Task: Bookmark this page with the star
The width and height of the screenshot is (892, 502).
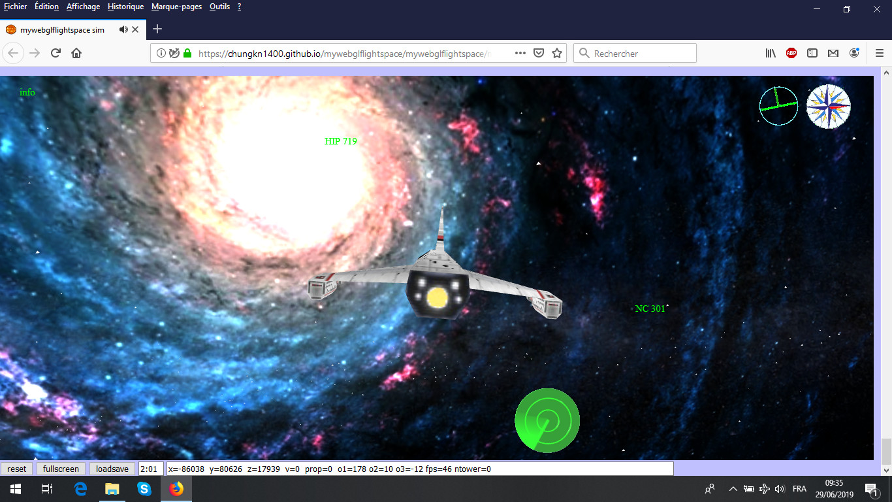Action: [x=555, y=53]
